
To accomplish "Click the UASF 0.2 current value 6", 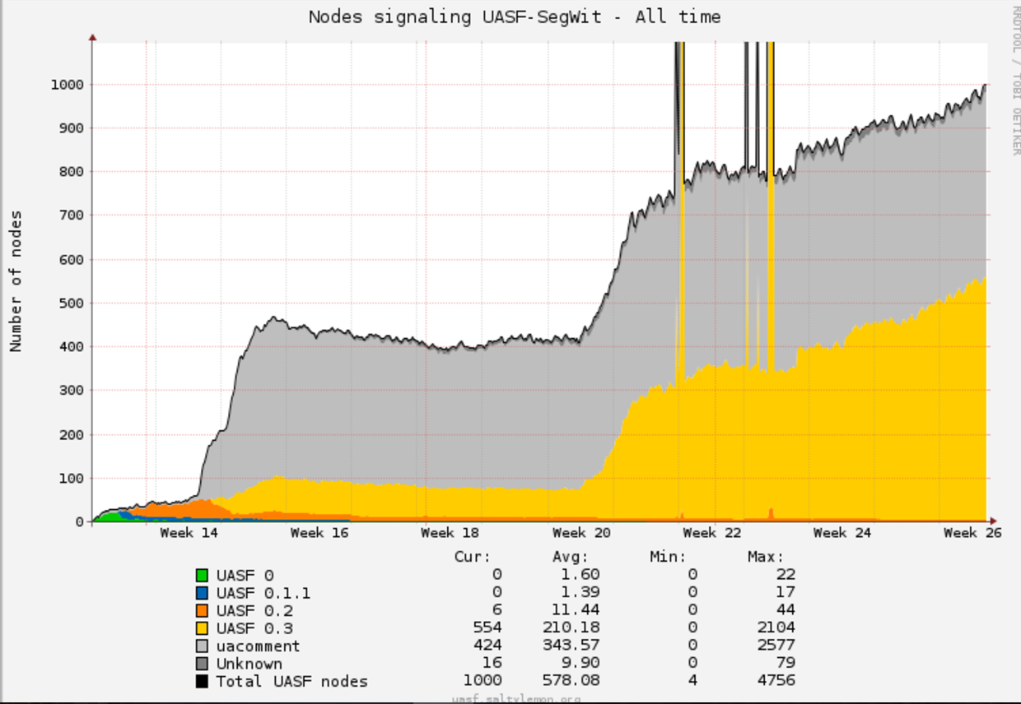I will point(497,611).
